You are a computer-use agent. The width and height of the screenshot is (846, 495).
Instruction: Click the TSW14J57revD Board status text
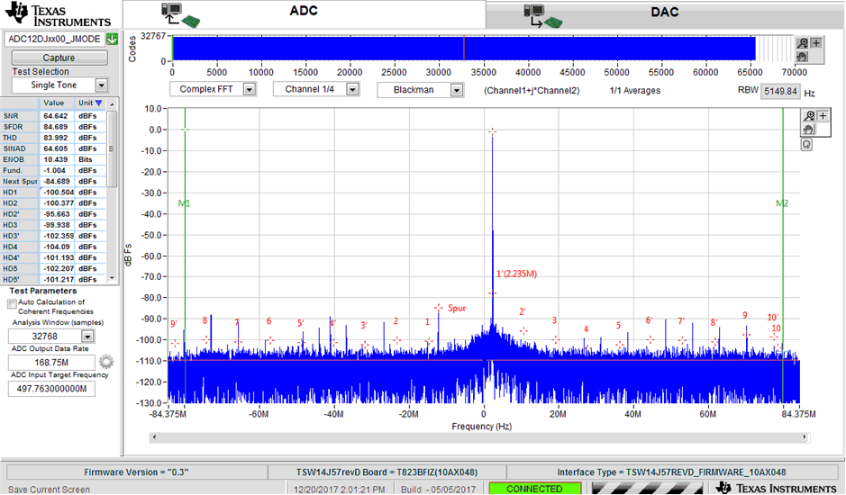coord(387,472)
